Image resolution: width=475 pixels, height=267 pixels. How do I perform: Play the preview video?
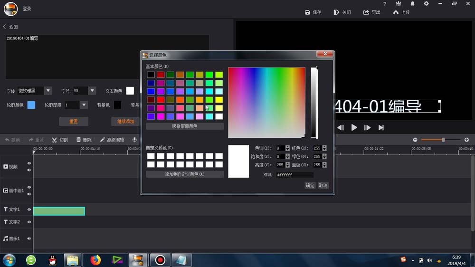coord(354,128)
